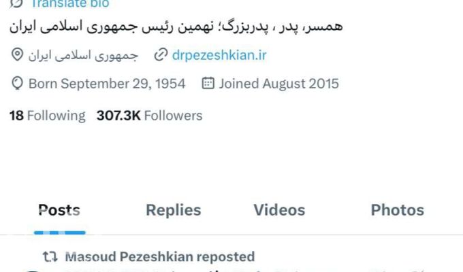This screenshot has height=272, width=463.
Task: Click the Persian location text
Action: [83, 56]
